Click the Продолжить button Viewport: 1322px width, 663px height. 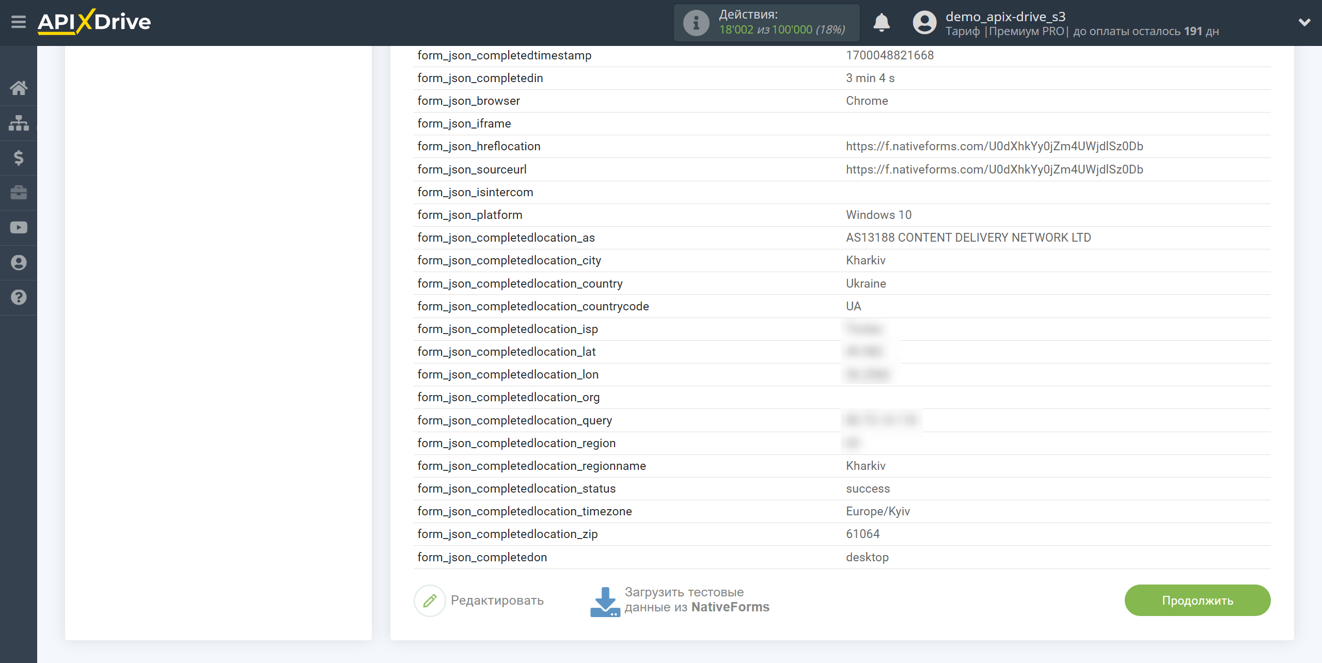click(1198, 601)
